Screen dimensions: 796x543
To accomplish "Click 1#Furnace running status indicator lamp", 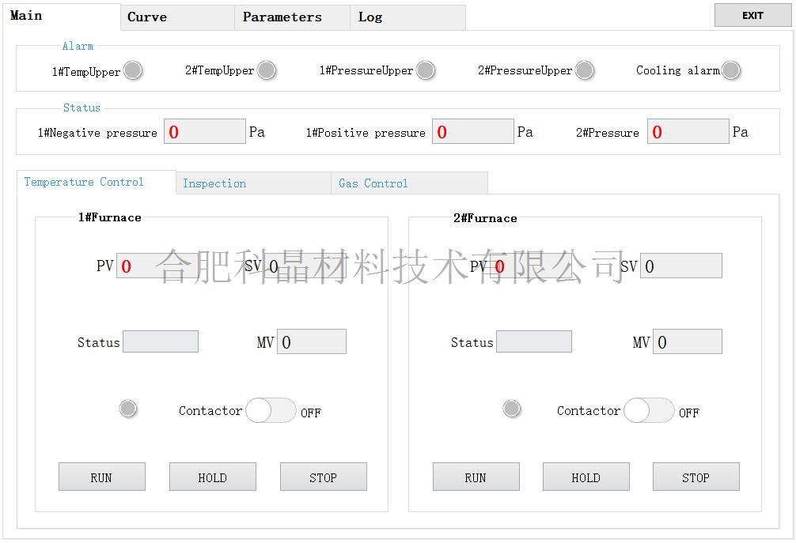I will [128, 409].
